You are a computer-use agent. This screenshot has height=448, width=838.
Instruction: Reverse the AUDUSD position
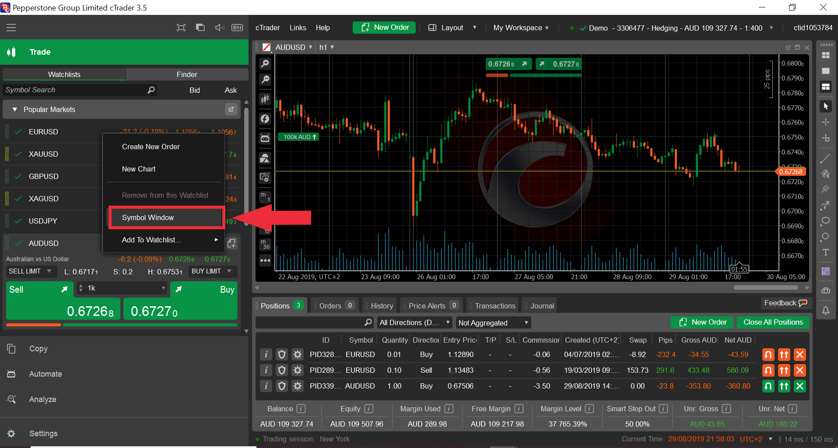click(x=768, y=386)
